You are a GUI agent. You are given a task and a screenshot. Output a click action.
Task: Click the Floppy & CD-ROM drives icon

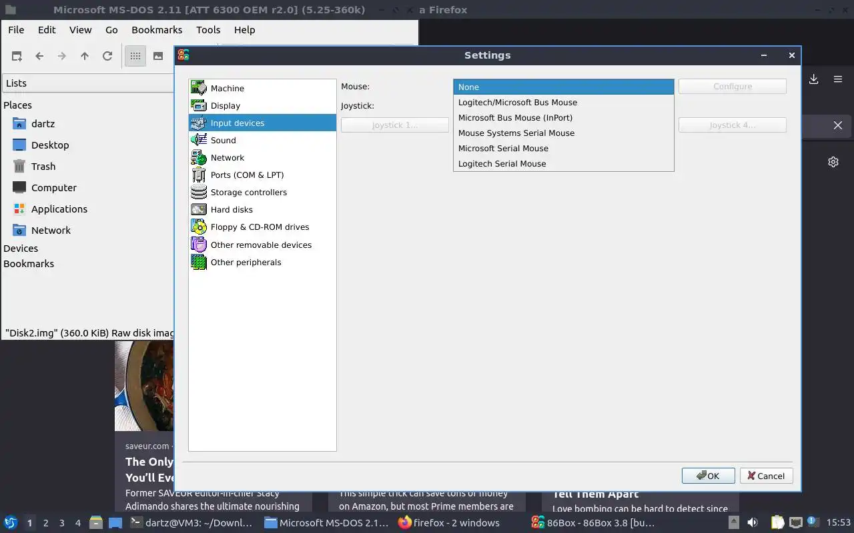pos(199,227)
